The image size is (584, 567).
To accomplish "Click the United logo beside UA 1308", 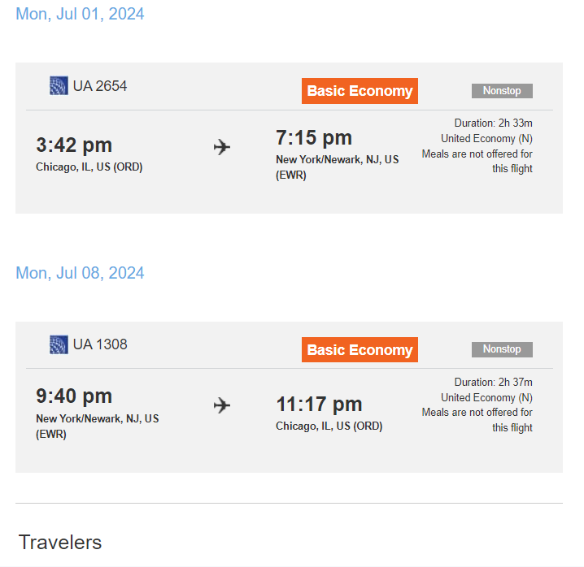I will click(x=59, y=344).
